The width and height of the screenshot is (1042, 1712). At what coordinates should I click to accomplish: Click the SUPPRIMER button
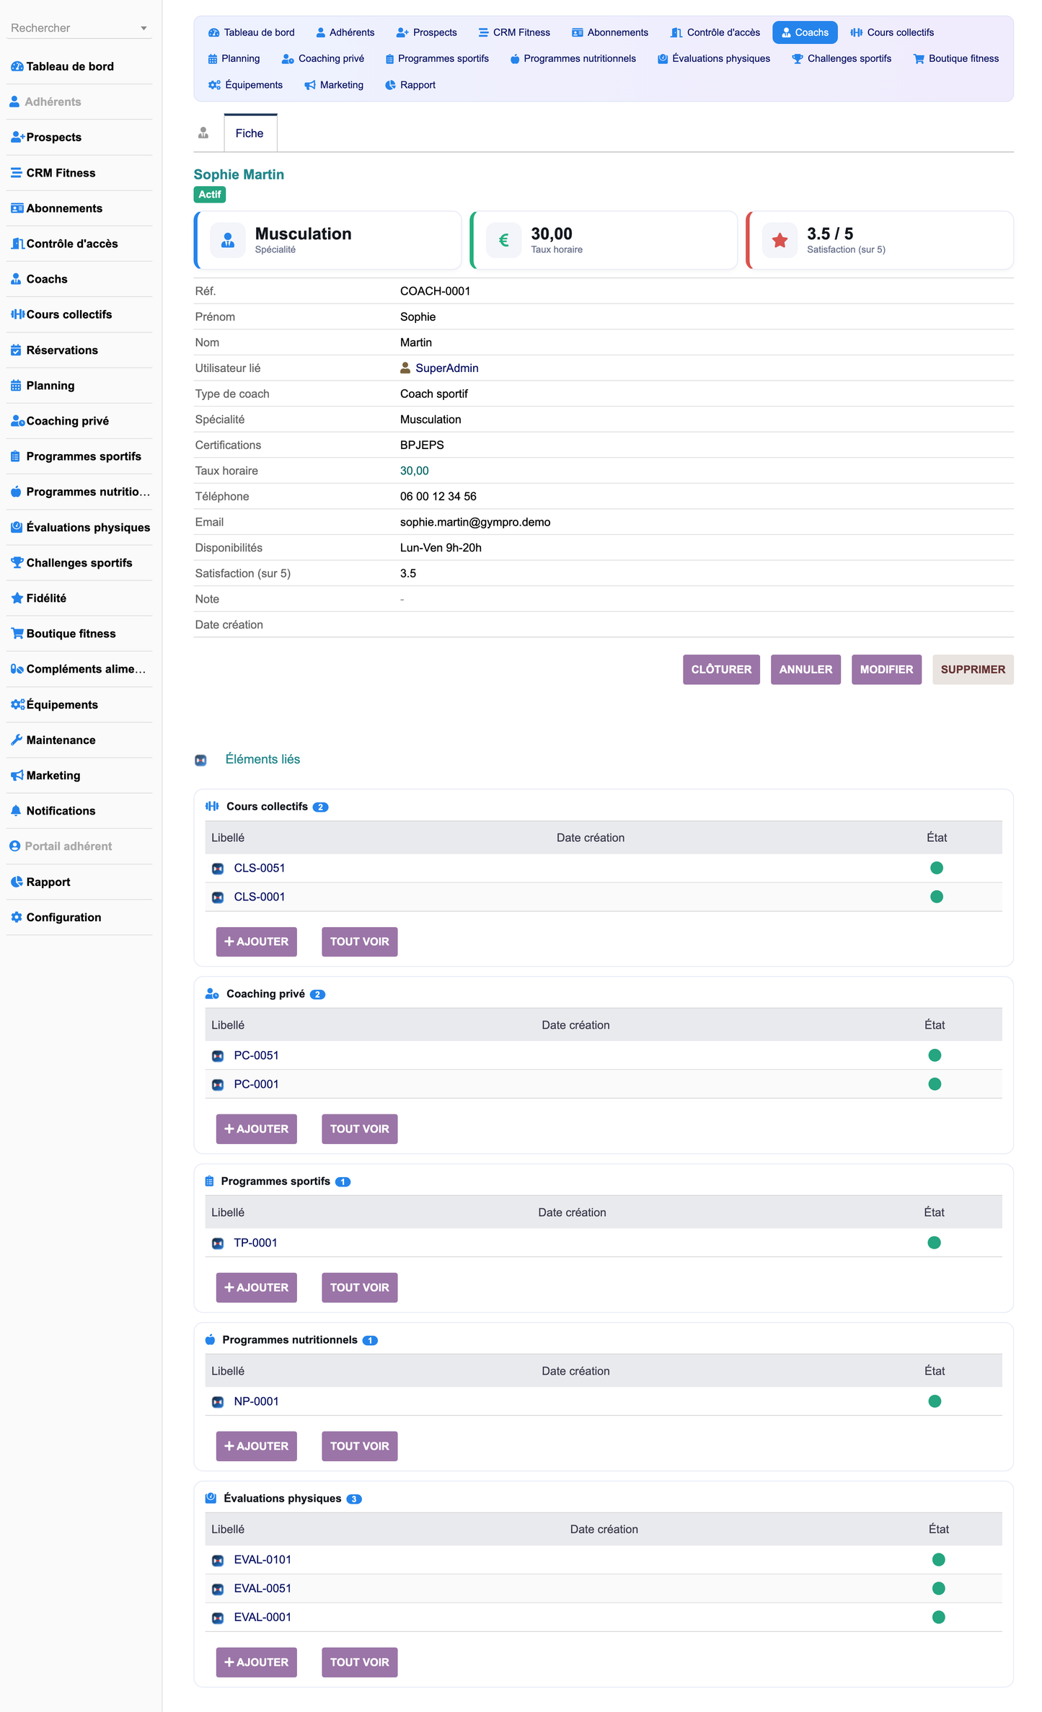coord(973,670)
